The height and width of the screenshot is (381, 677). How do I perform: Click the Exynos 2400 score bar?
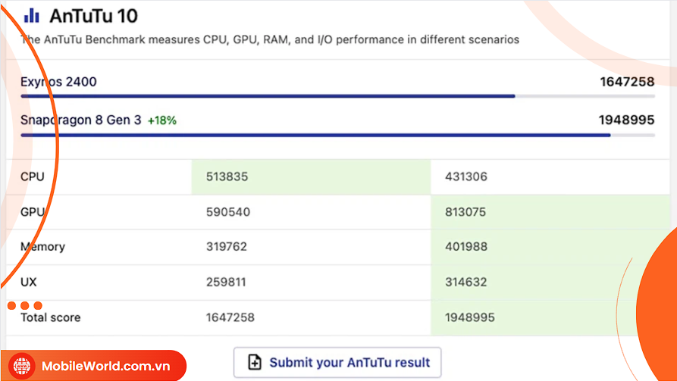pyautogui.click(x=337, y=96)
